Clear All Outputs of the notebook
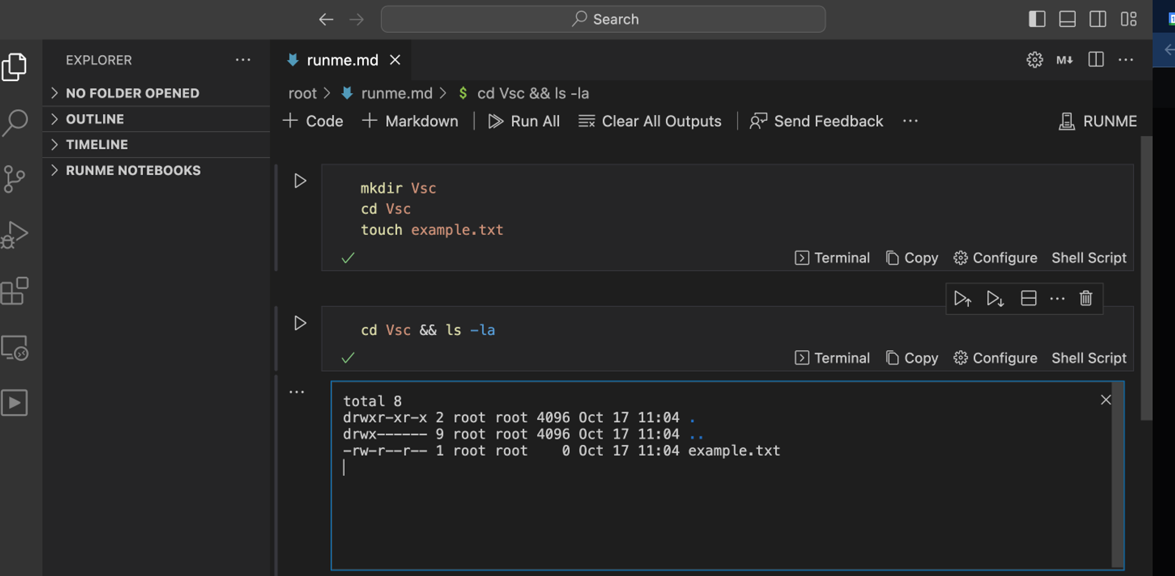Image resolution: width=1175 pixels, height=576 pixels. point(649,121)
